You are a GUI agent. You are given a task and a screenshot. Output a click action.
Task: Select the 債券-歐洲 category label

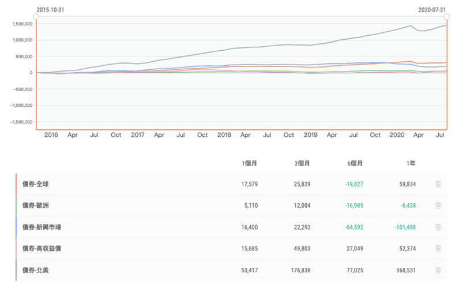35,205
